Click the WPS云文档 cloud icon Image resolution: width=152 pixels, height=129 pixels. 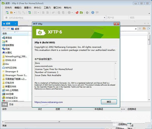[x=3, y=68]
